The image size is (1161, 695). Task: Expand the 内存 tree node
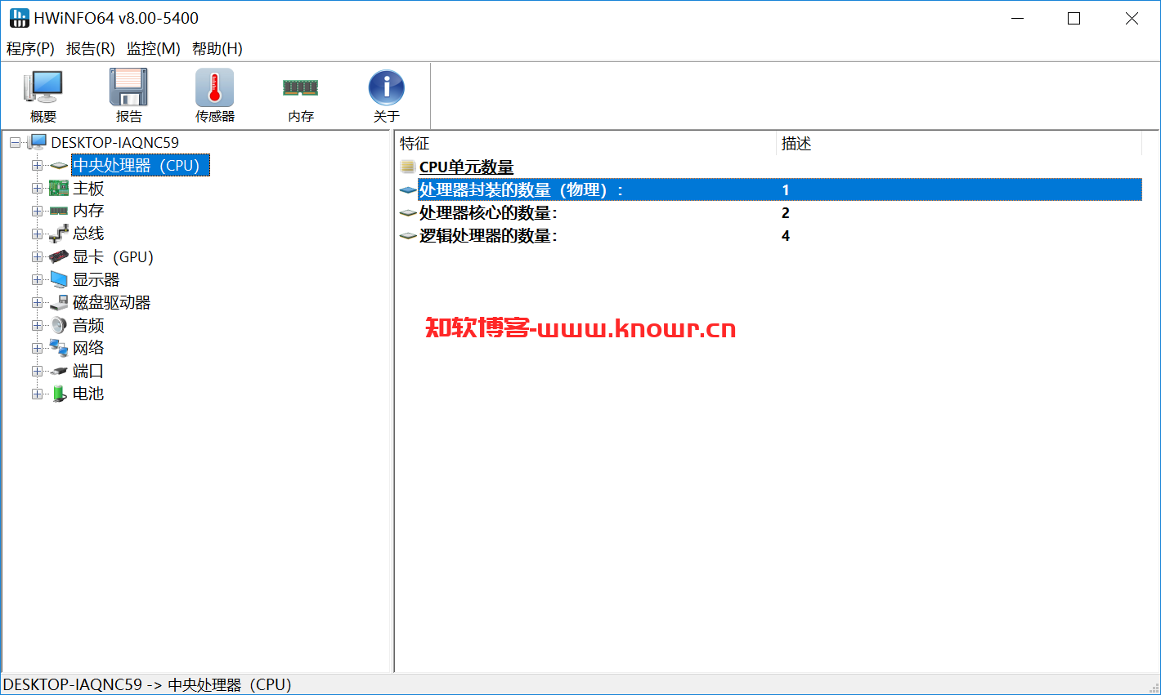pos(37,211)
